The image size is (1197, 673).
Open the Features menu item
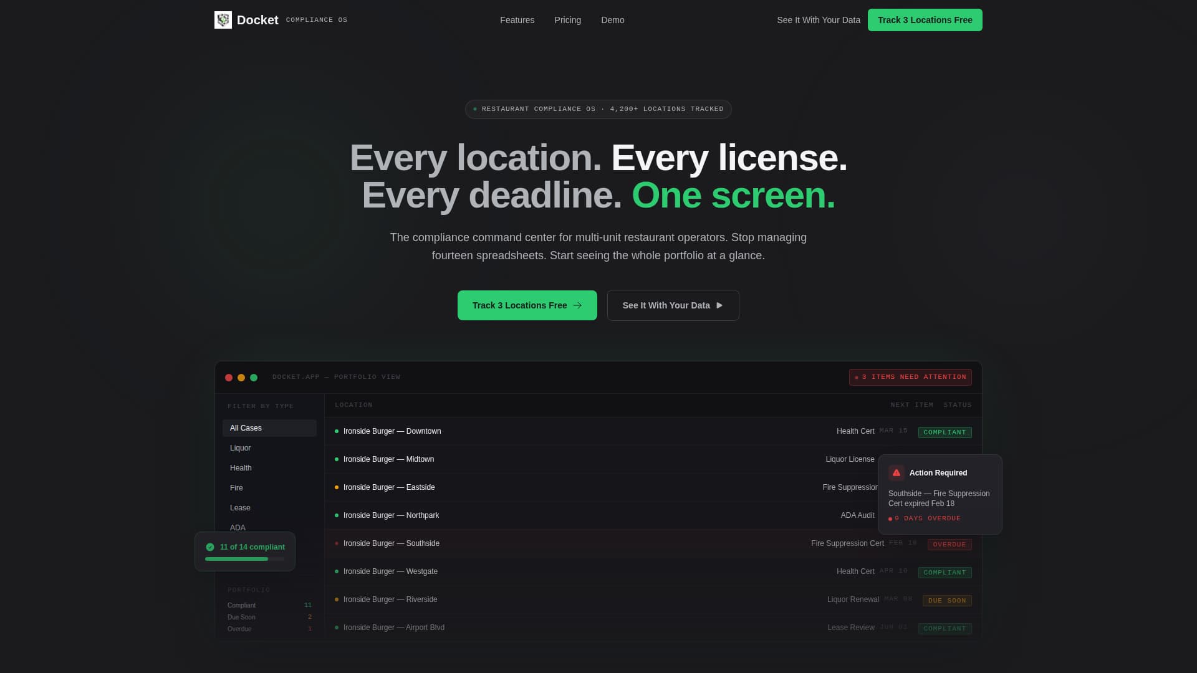[x=517, y=20]
